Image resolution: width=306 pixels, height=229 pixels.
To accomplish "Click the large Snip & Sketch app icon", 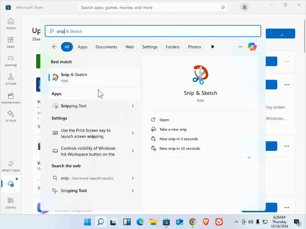I will pos(201,75).
